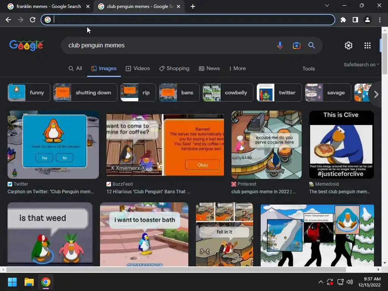Screen dimensions: 388x291
Task: Open the is that weed image
Action: (50, 234)
